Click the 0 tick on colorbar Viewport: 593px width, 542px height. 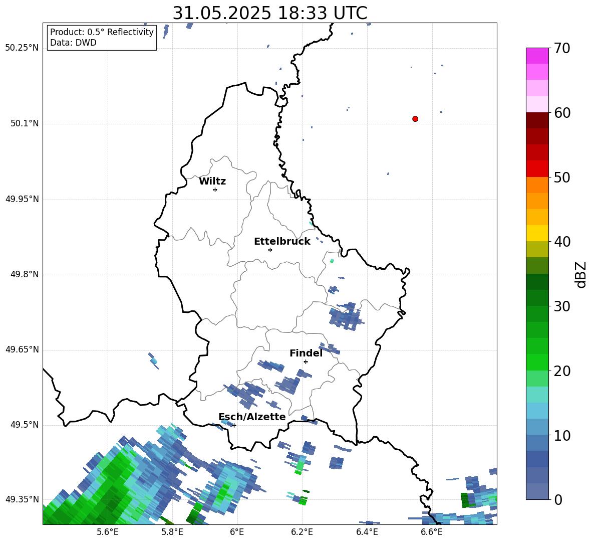(x=558, y=499)
